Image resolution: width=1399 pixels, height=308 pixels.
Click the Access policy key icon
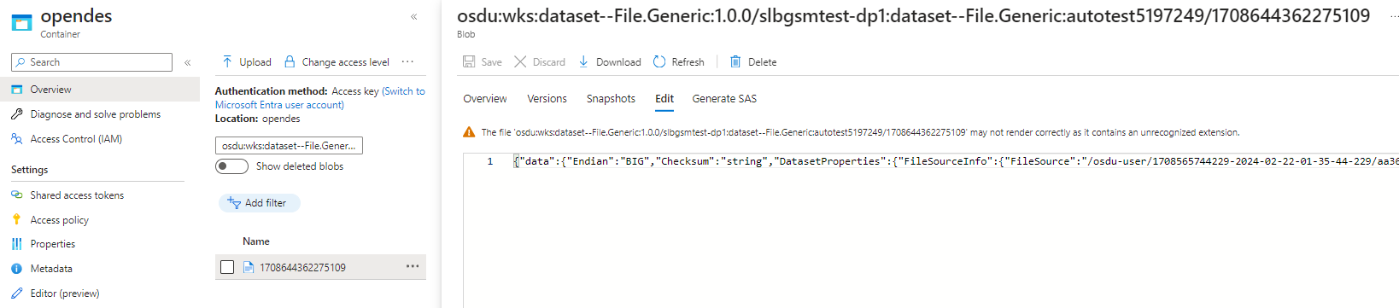17,220
